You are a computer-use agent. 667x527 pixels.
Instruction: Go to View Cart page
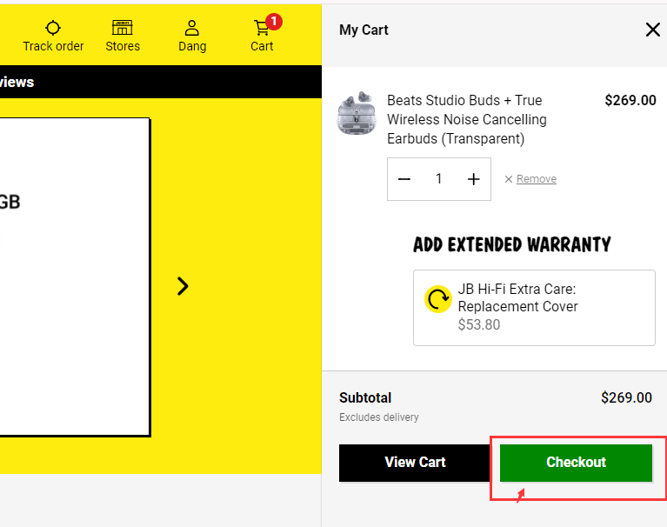pos(415,463)
